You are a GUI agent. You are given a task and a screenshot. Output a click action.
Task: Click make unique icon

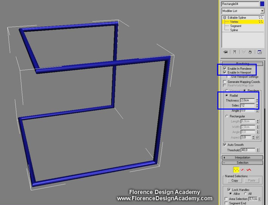pyautogui.click(x=243, y=52)
